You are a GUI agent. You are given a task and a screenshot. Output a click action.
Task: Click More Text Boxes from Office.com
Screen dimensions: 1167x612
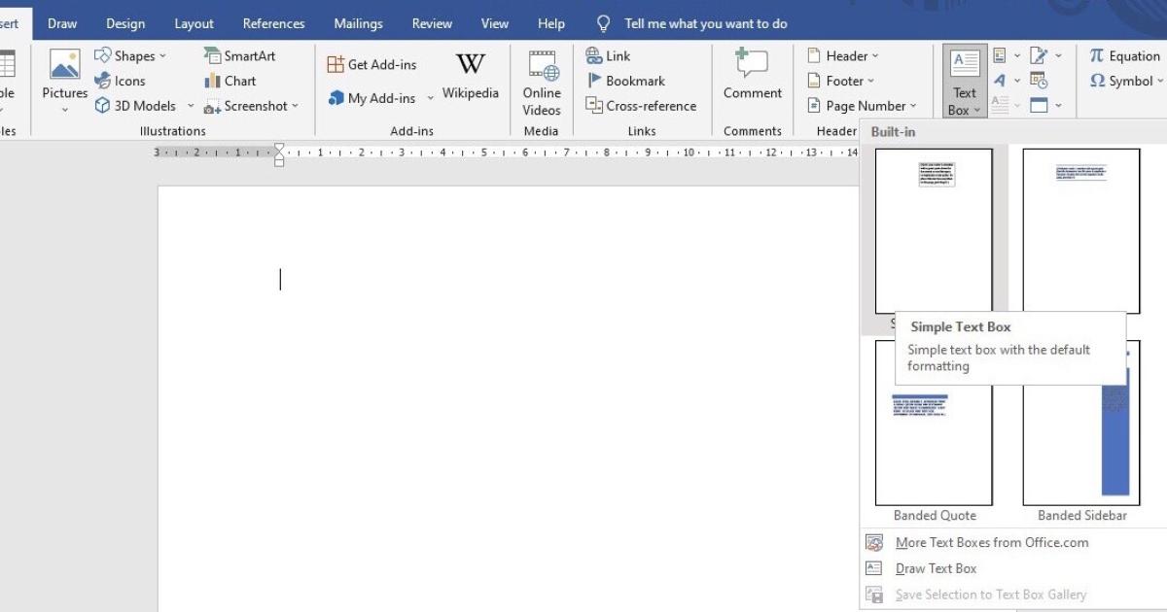tap(989, 542)
